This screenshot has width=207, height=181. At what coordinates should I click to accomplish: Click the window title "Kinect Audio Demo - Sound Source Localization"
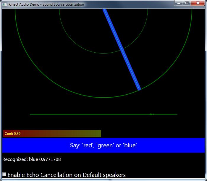click(46, 4)
